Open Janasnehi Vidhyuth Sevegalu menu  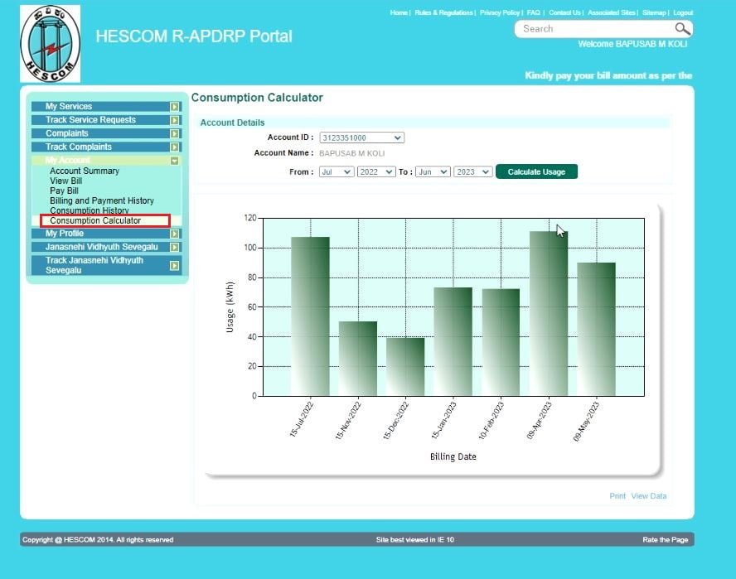[107, 248]
